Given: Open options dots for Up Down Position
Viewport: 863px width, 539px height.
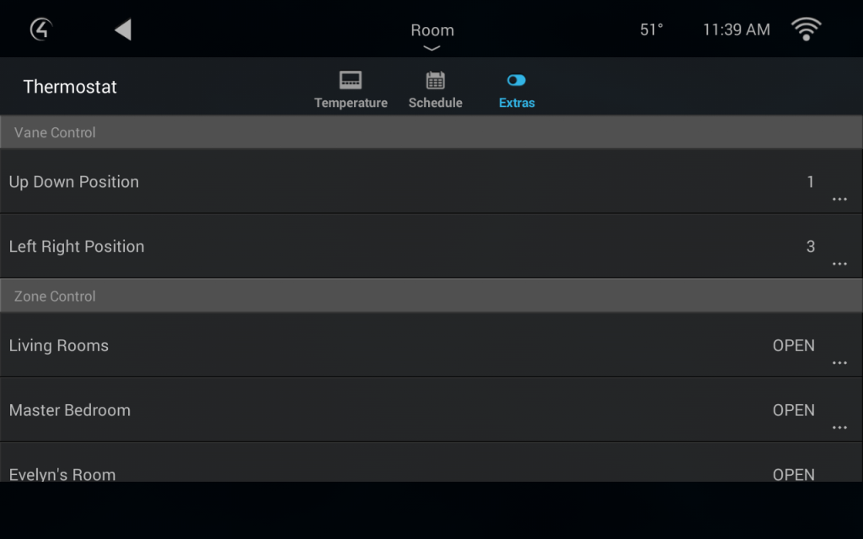Looking at the screenshot, I should (839, 199).
